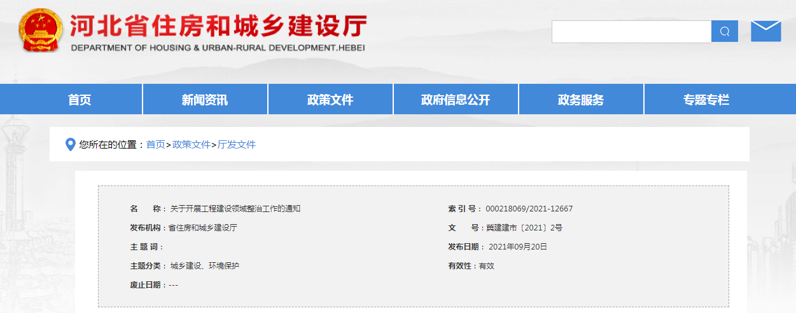Screen dimensions: 796x313
Task: Click the 河北省住房和城乡建设厅 site title
Action: click(x=218, y=27)
